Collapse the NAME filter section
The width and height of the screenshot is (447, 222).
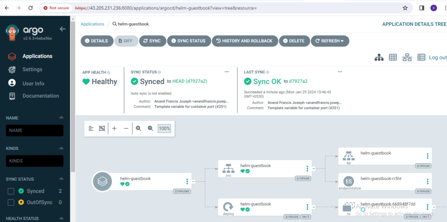pyautogui.click(x=61, y=118)
